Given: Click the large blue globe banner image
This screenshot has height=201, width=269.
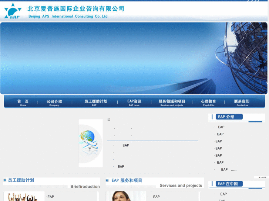Looking at the screenshot, I should [134, 58].
